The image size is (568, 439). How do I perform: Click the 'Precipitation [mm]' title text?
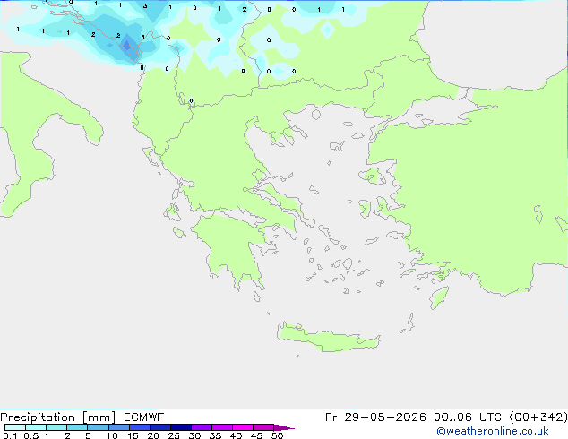pos(58,417)
